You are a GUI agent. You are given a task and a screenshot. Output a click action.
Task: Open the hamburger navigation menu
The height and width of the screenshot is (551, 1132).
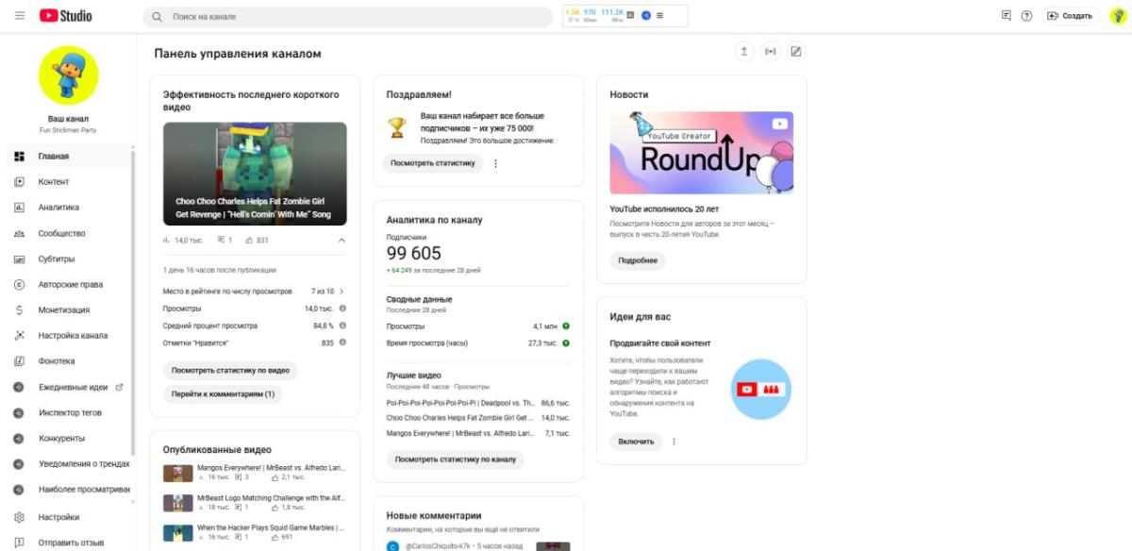point(20,16)
